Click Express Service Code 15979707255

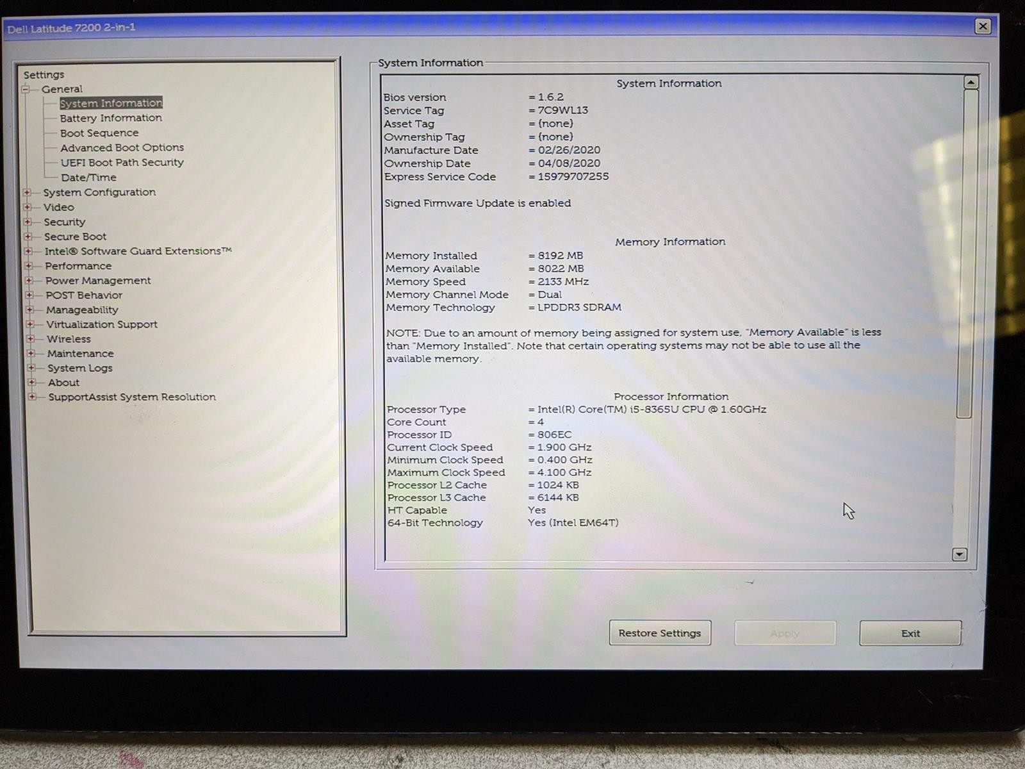pos(573,177)
